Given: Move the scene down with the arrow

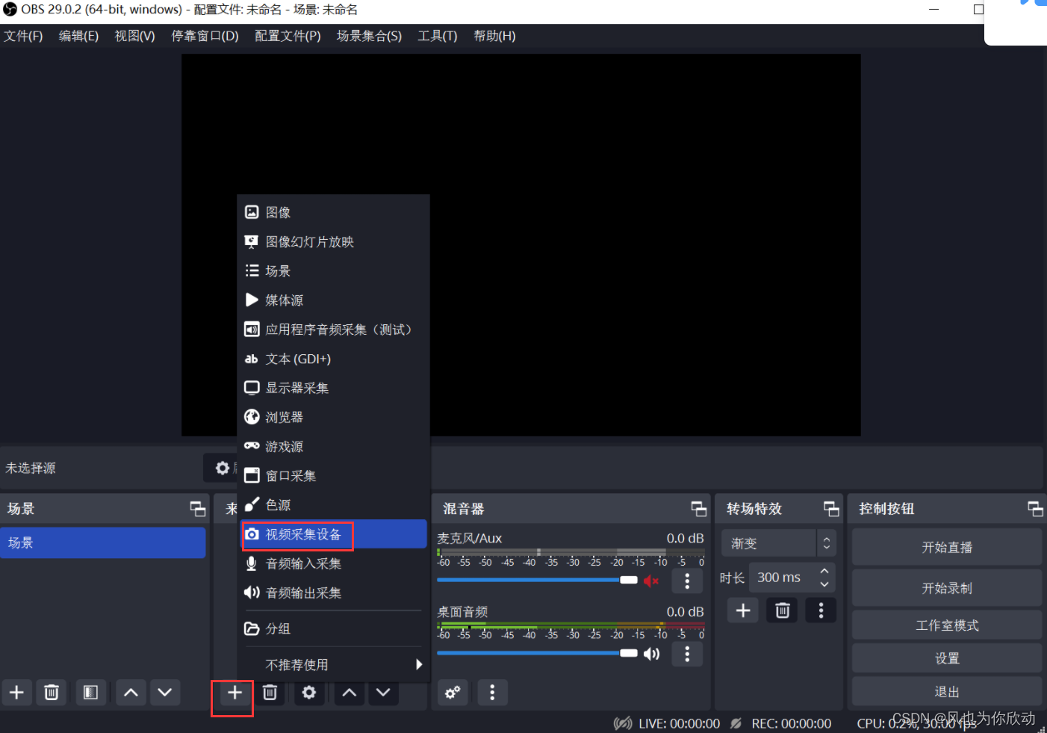Looking at the screenshot, I should (165, 693).
